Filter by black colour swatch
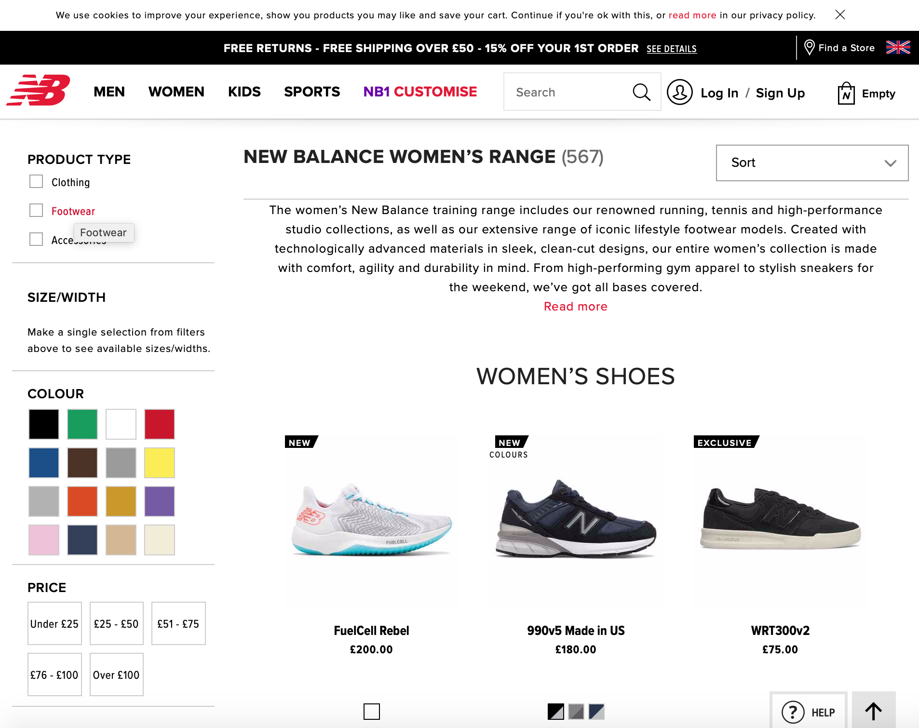This screenshot has width=919, height=728. [44, 424]
